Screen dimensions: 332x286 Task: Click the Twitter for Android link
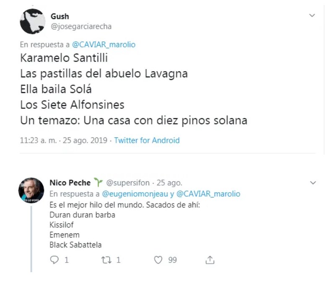coord(147,140)
